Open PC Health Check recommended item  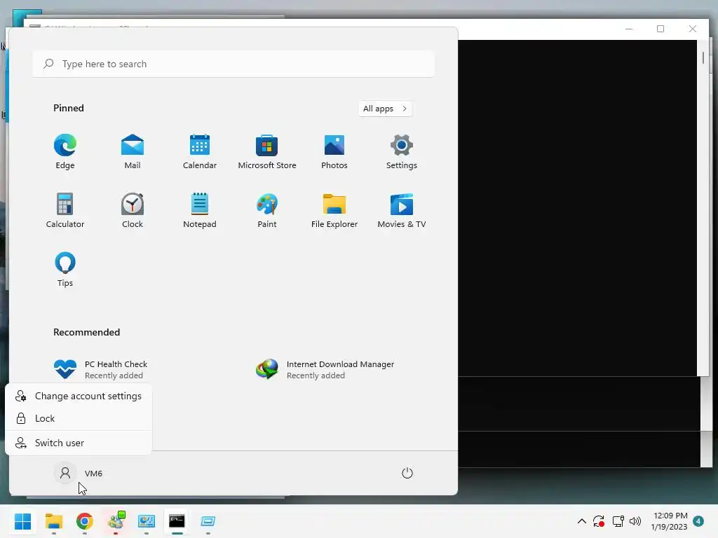coord(100,369)
